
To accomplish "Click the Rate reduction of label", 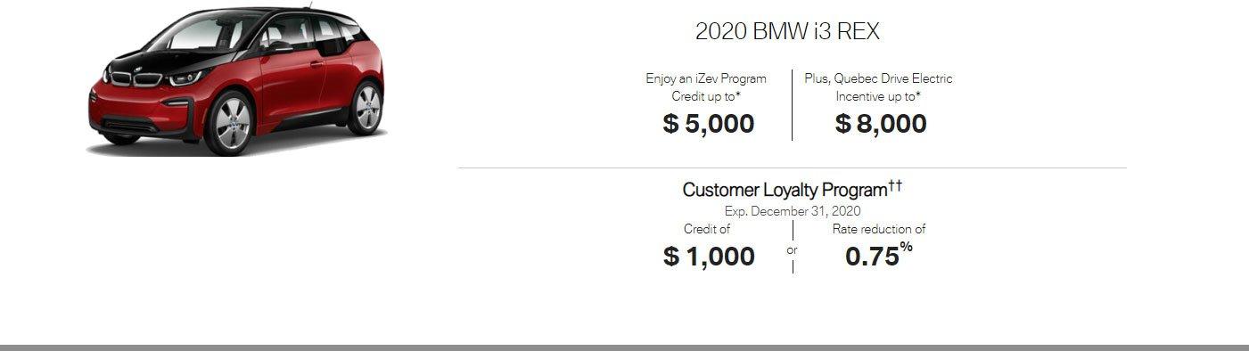I will (879, 229).
